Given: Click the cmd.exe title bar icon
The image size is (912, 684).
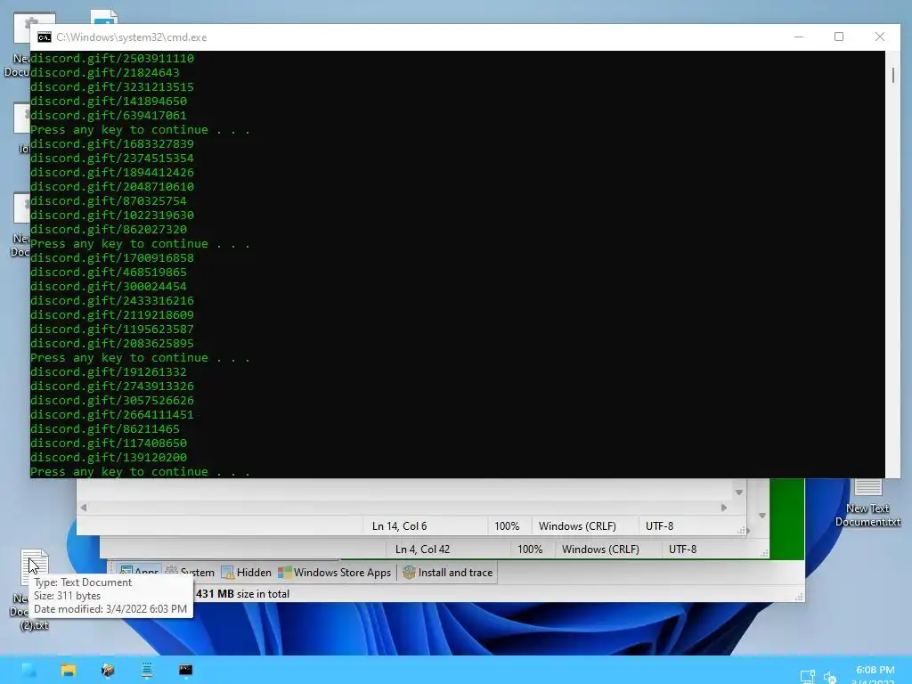Looking at the screenshot, I should [45, 37].
